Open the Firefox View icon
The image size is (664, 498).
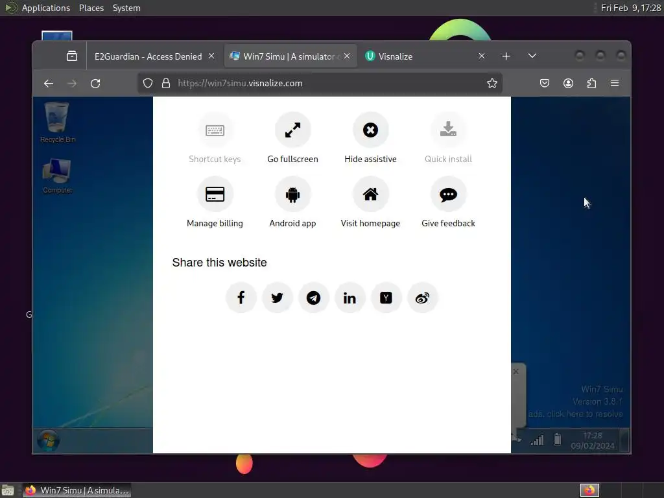[72, 56]
